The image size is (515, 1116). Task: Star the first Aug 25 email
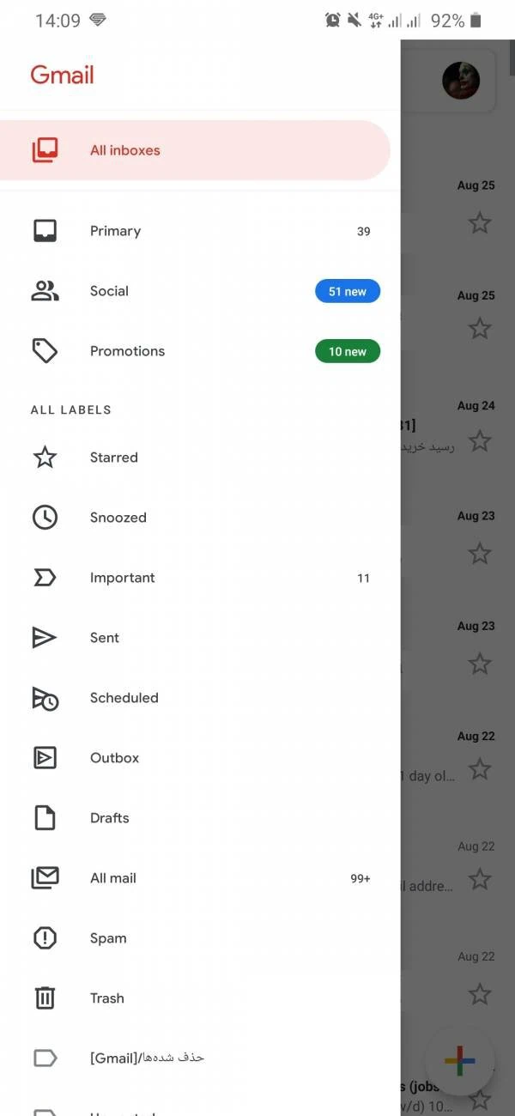480,224
